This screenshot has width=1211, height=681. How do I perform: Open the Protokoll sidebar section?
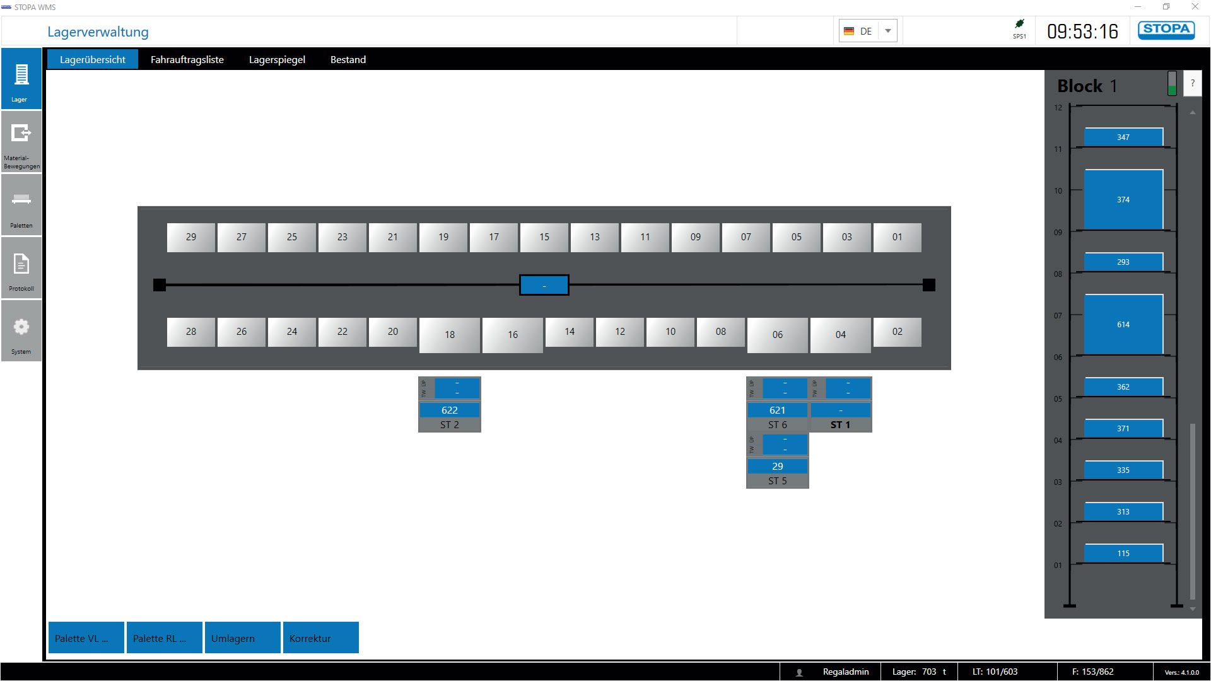coord(21,269)
